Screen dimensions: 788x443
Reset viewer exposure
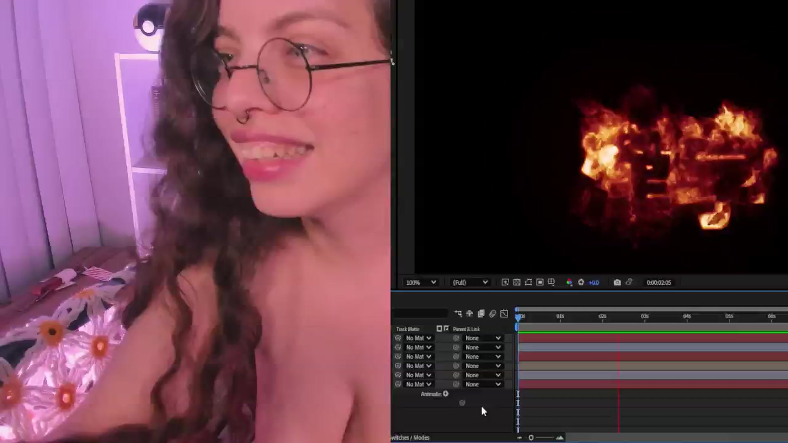(x=581, y=282)
